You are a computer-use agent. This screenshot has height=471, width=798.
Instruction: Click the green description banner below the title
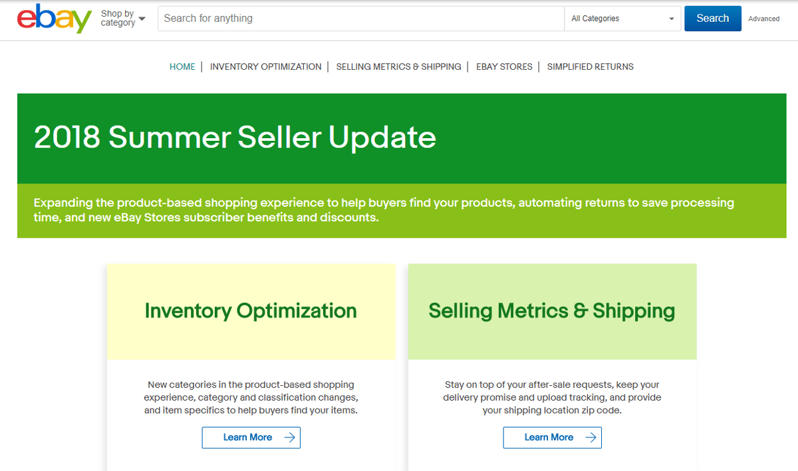click(399, 211)
